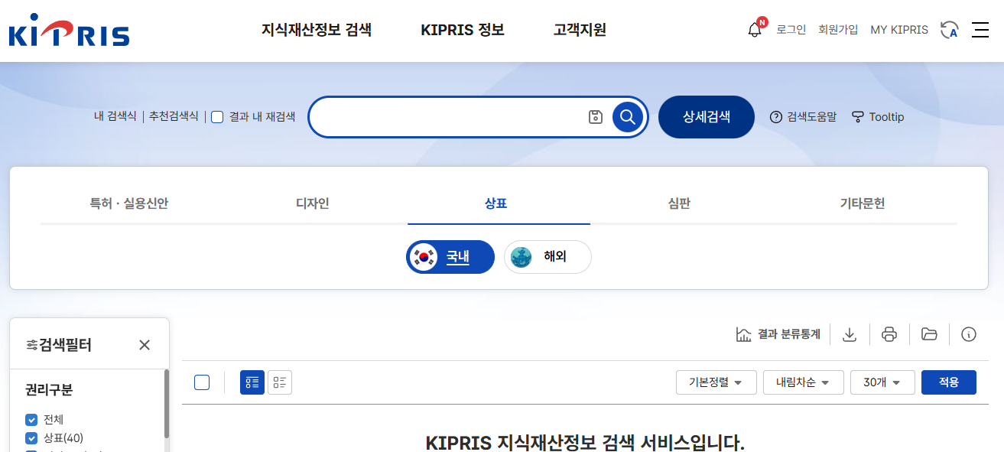Click the info circle icon
Screen dimensions: 1004x452
[969, 334]
